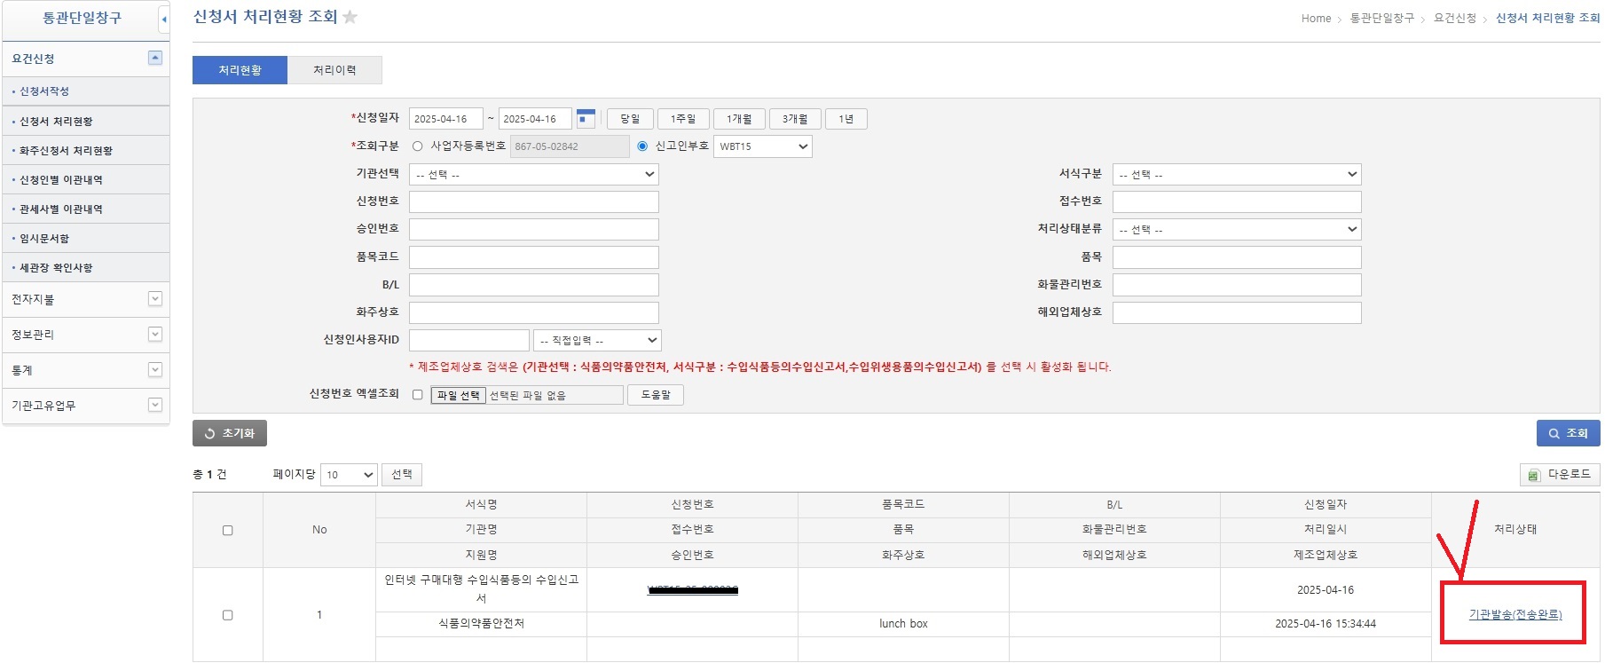
Task: Set date range with 1개월 button
Action: tap(739, 119)
